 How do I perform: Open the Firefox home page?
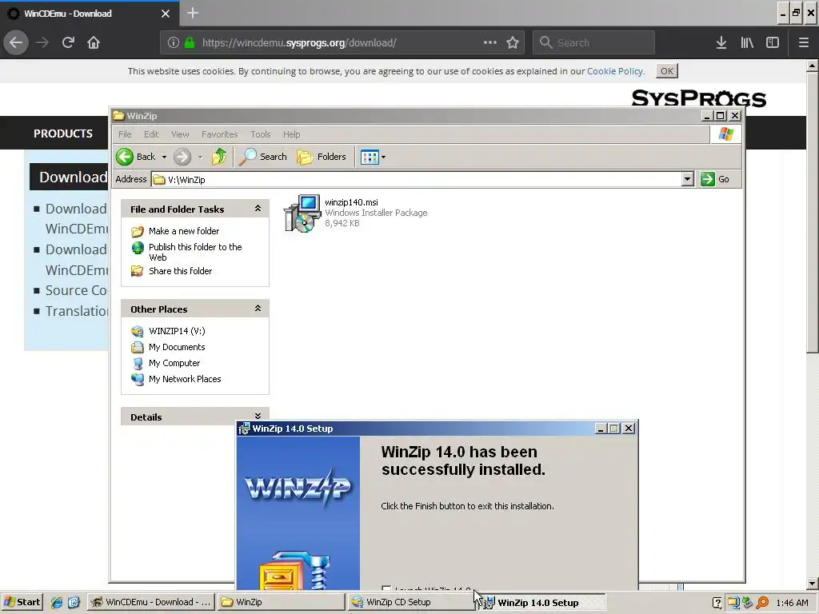pos(94,42)
